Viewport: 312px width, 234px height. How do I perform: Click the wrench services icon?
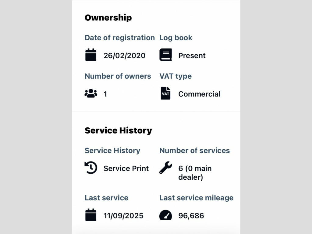166,168
